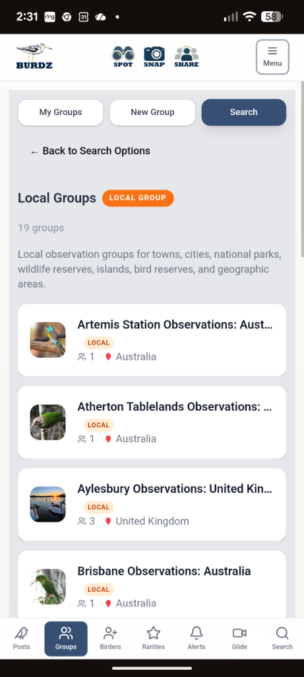Open the SNAP camera icon
304x677 pixels.
click(x=154, y=57)
